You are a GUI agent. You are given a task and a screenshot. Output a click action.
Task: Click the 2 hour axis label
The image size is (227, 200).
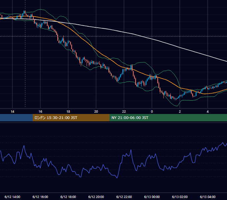tap(180, 112)
